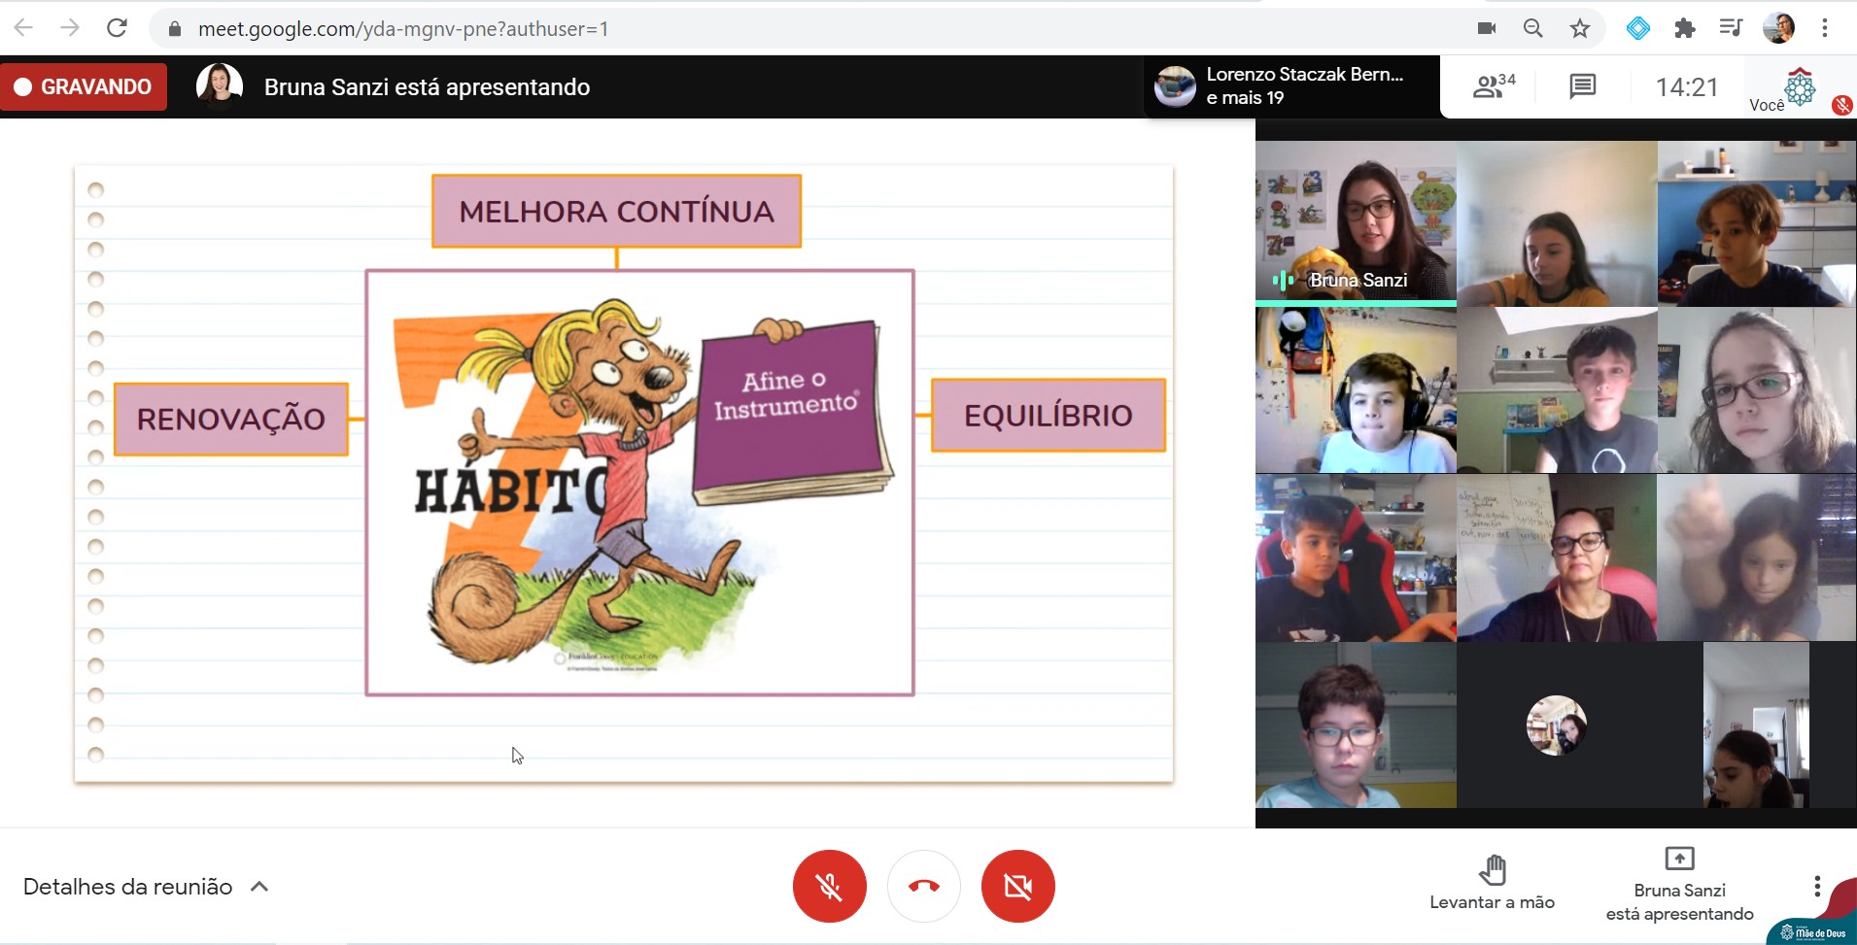Click Bruna Sanzi está apresentando button
The image size is (1857, 945).
click(1679, 886)
